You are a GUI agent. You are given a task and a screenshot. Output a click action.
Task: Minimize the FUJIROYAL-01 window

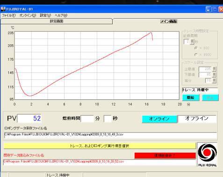(x=209, y=9)
